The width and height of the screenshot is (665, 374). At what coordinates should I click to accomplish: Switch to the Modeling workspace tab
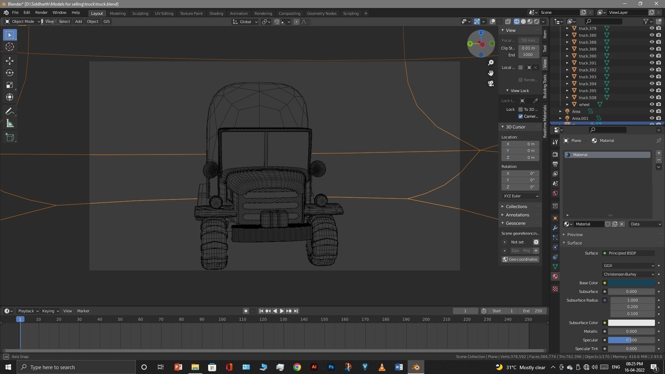pyautogui.click(x=117, y=14)
